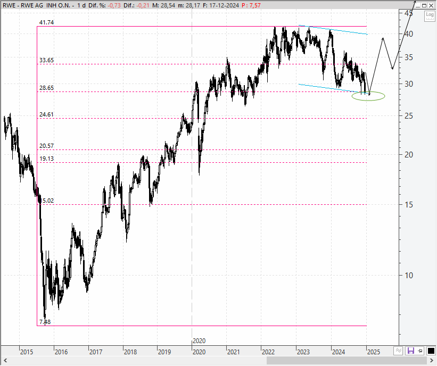Click the 'Dif. %: -0,73' value
The height and width of the screenshot is (366, 437).
(104, 5)
